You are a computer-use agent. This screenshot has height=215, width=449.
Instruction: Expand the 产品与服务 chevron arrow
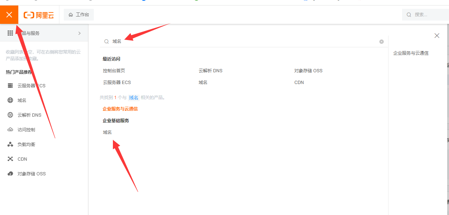pyautogui.click(x=80, y=33)
